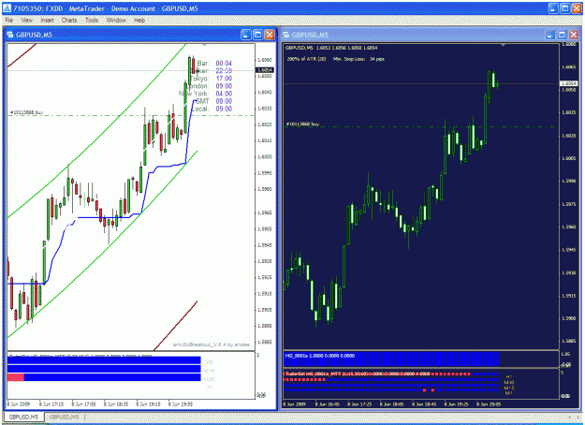The image size is (585, 425).
Task: Maximize the right dark GBPUSD,M5 chart window
Action: tap(562, 35)
